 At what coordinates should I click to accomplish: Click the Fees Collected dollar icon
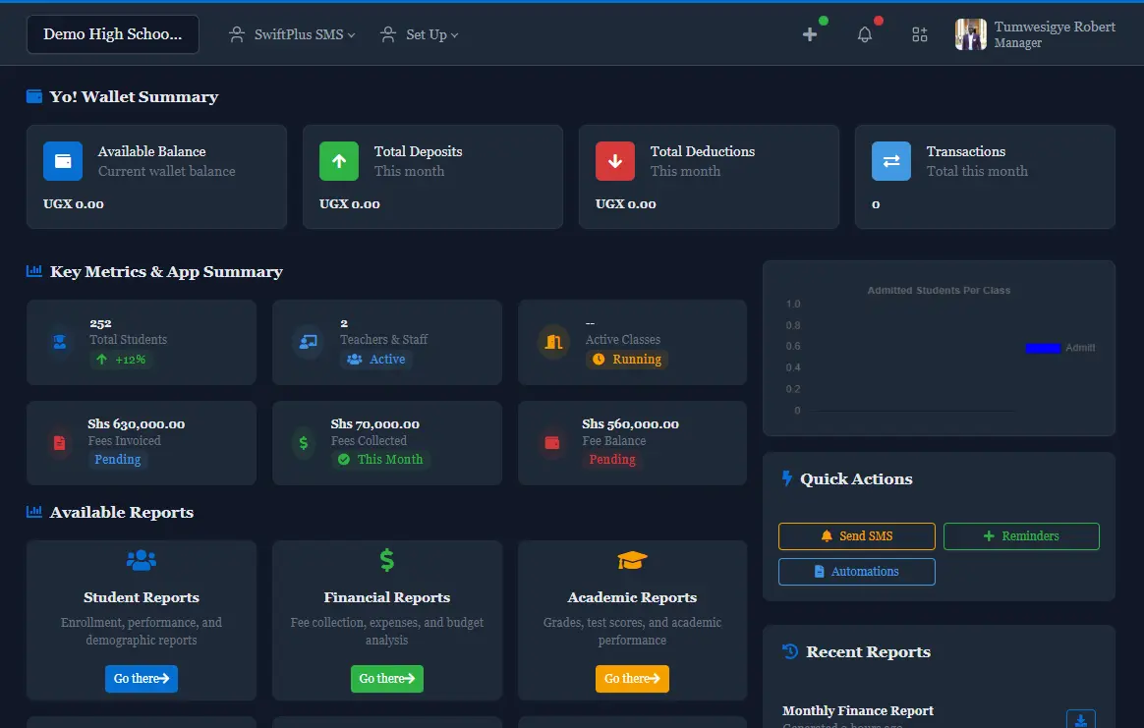tap(304, 442)
